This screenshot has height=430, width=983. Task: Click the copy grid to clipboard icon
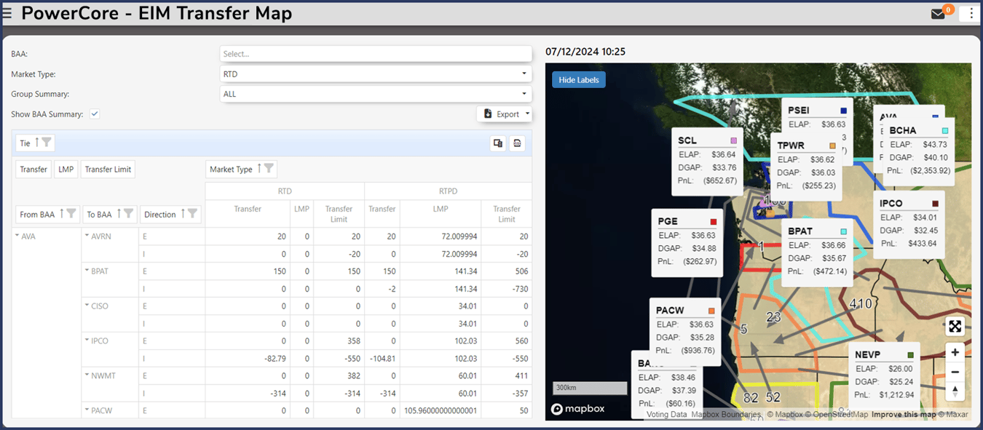click(498, 143)
